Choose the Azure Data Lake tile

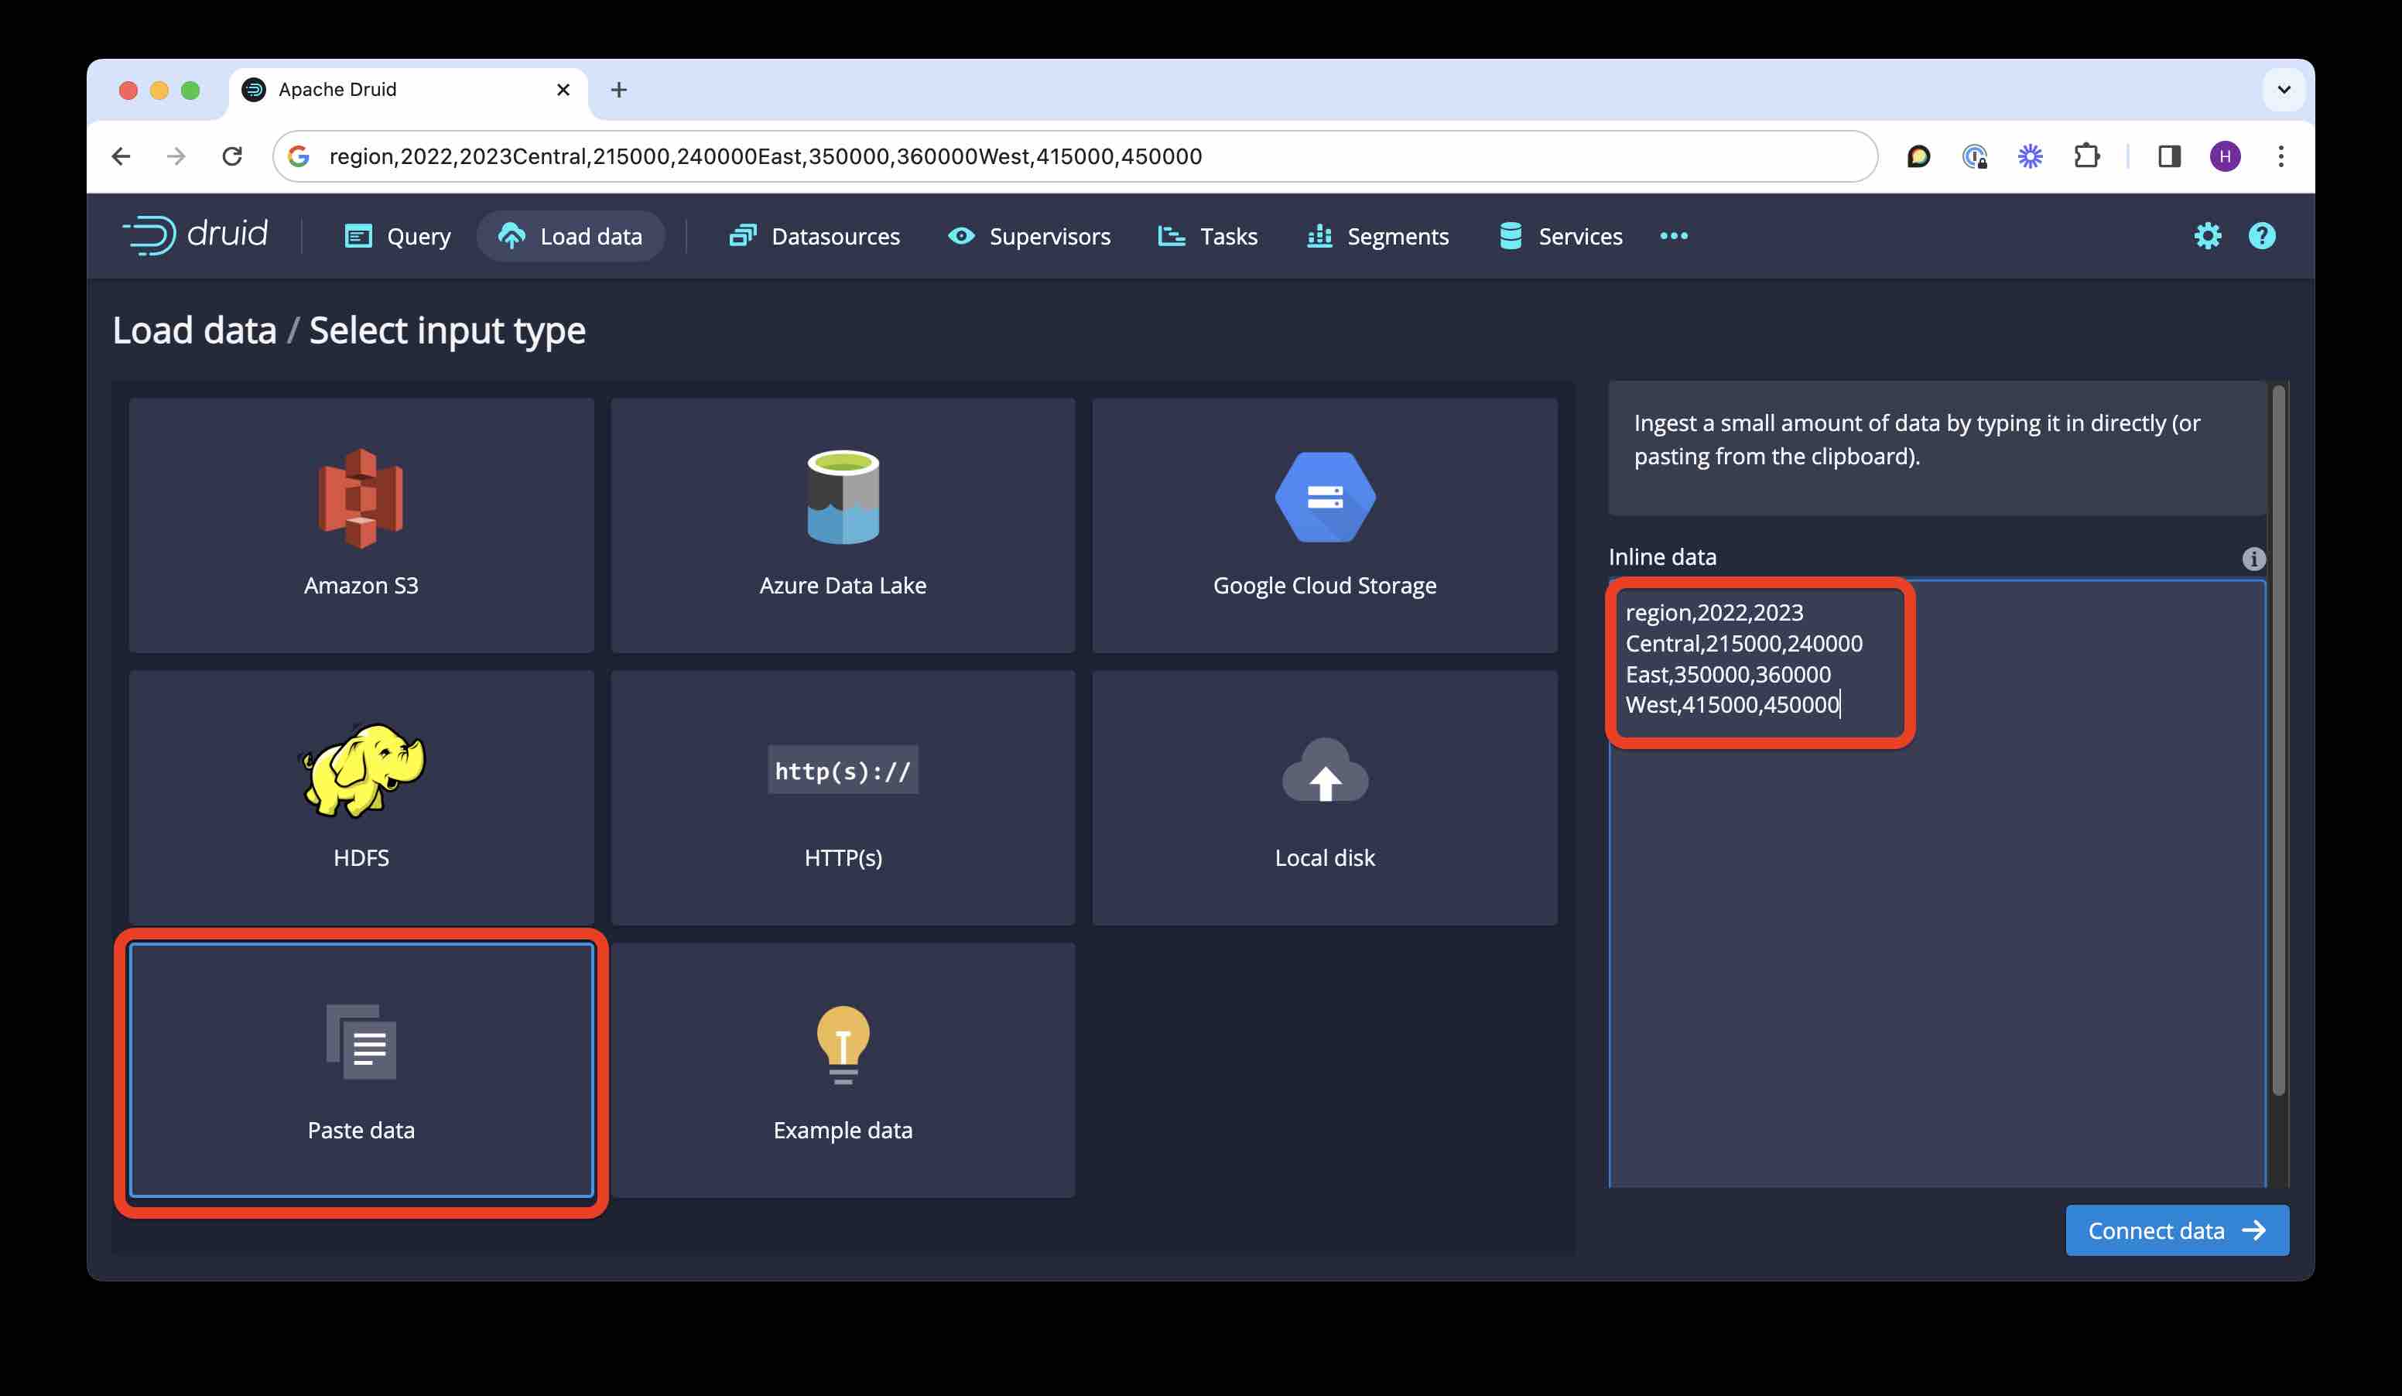tap(843, 524)
